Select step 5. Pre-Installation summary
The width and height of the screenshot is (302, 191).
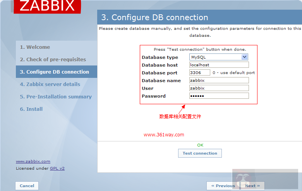pos(56,96)
